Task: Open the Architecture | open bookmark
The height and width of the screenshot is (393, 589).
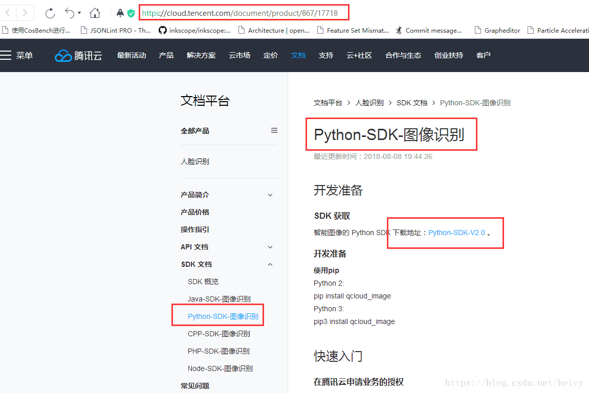Action: point(274,30)
